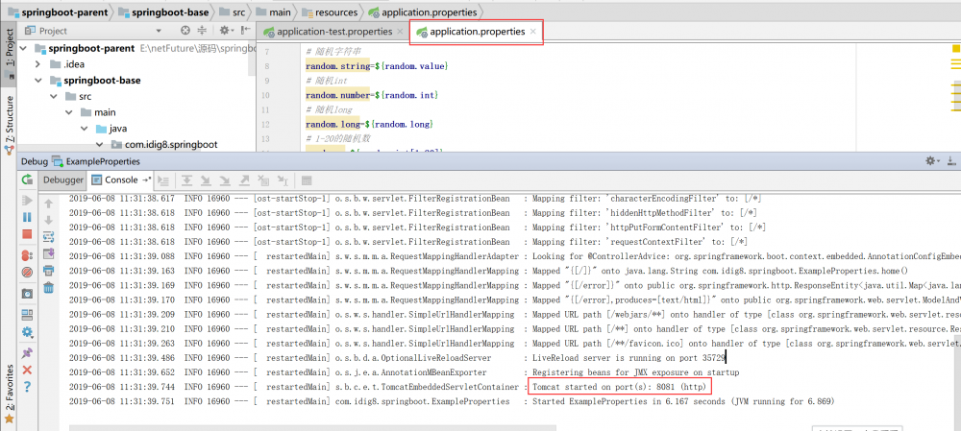Click the main breadcrumb
The height and width of the screenshot is (431, 961).
pyautogui.click(x=274, y=12)
